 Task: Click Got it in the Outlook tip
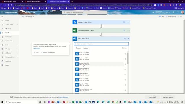tap(37, 52)
